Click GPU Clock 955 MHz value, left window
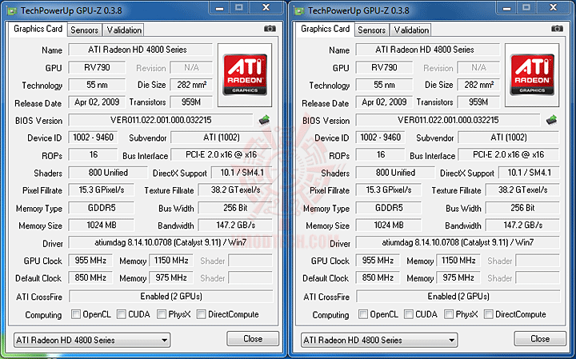576x359 pixels. coord(90,261)
